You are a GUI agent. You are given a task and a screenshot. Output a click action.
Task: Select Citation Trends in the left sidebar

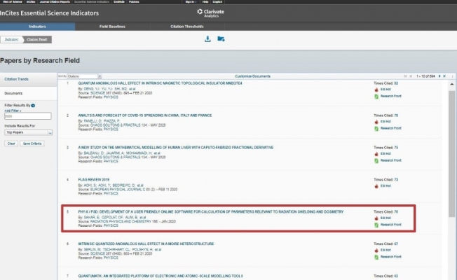pyautogui.click(x=16, y=80)
